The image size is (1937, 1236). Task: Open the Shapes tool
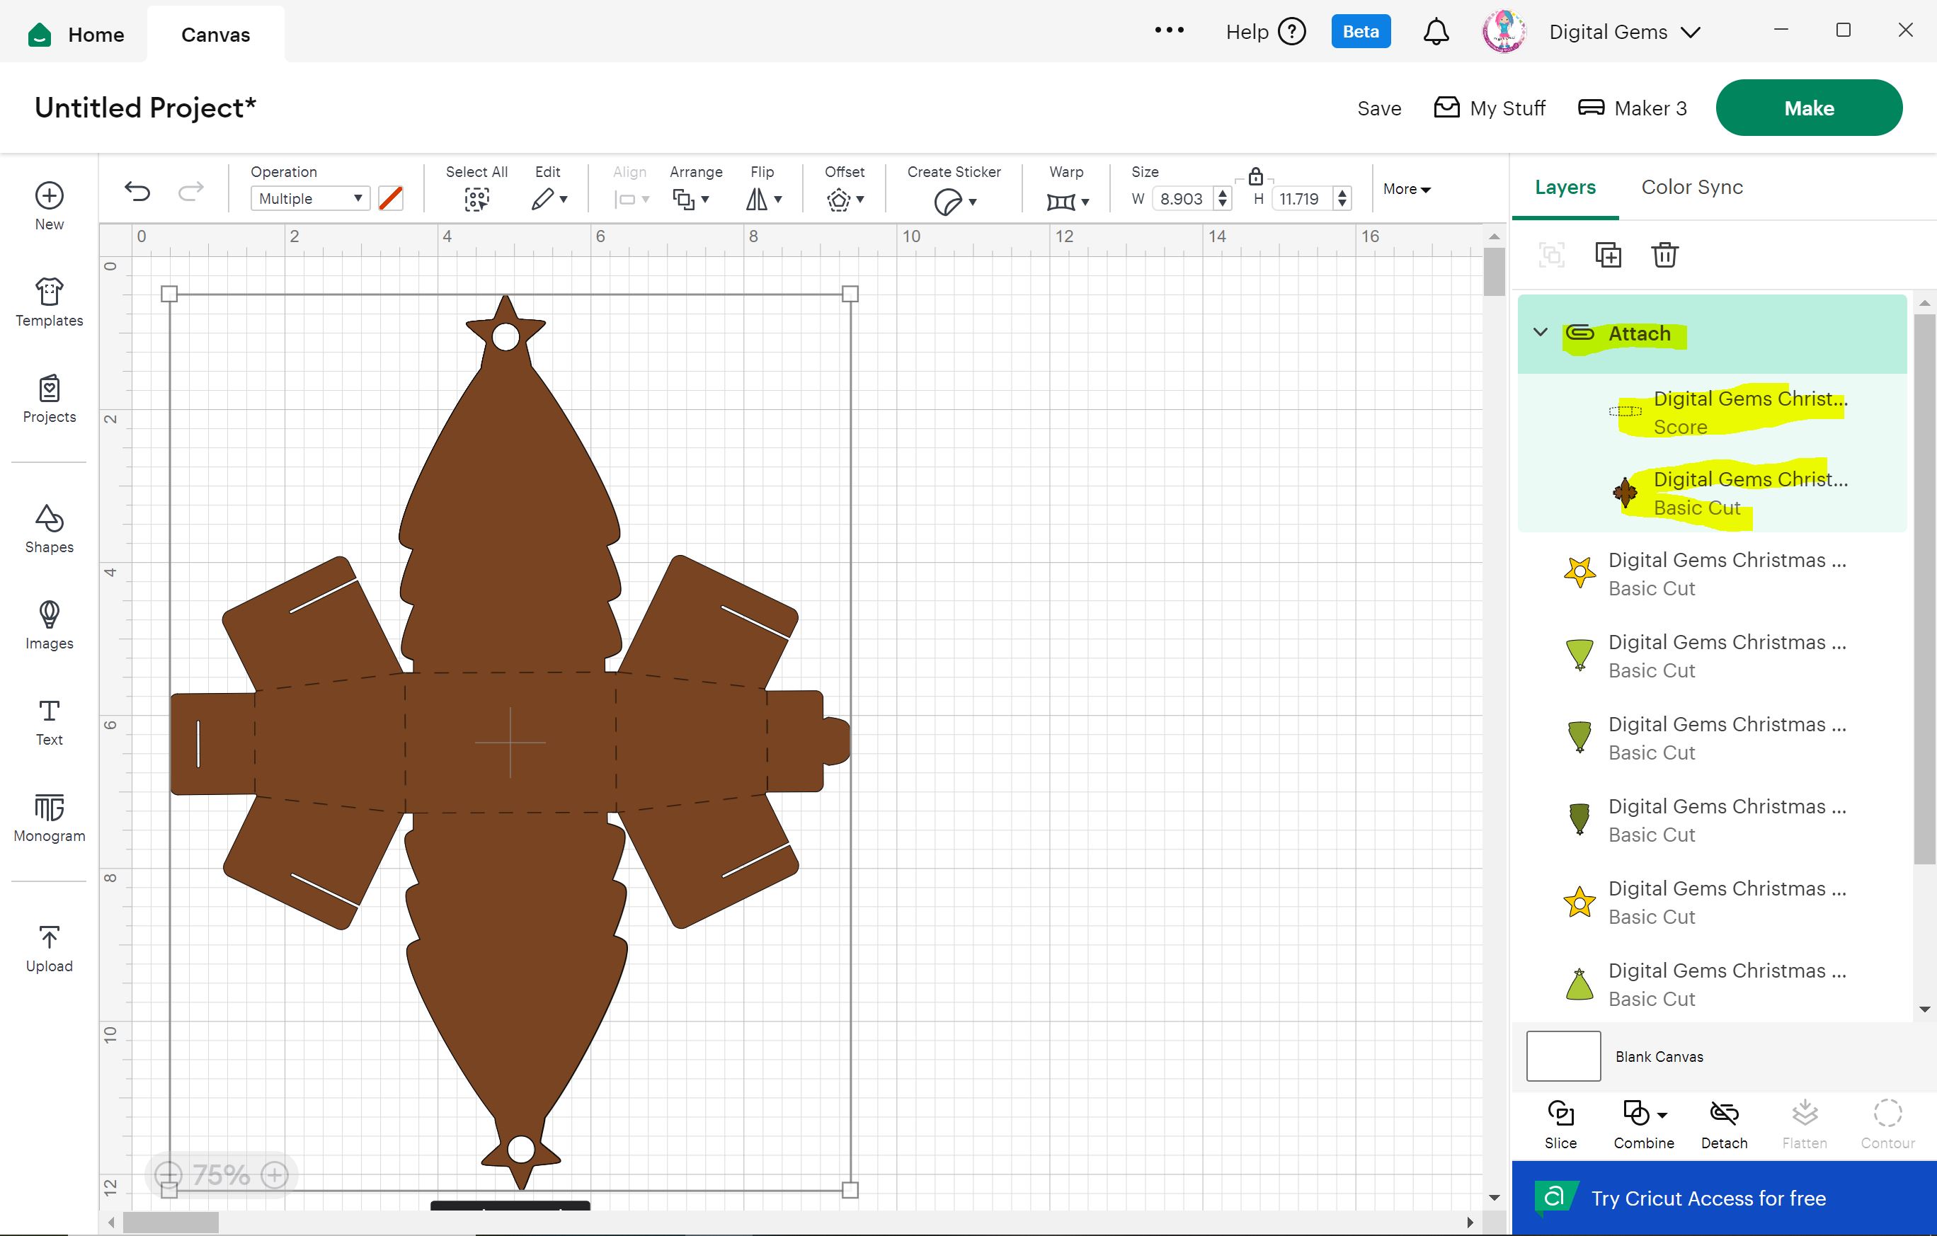coord(49,528)
